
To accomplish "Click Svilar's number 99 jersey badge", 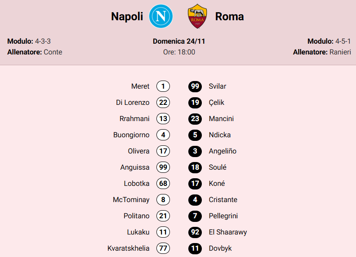I will (x=195, y=86).
